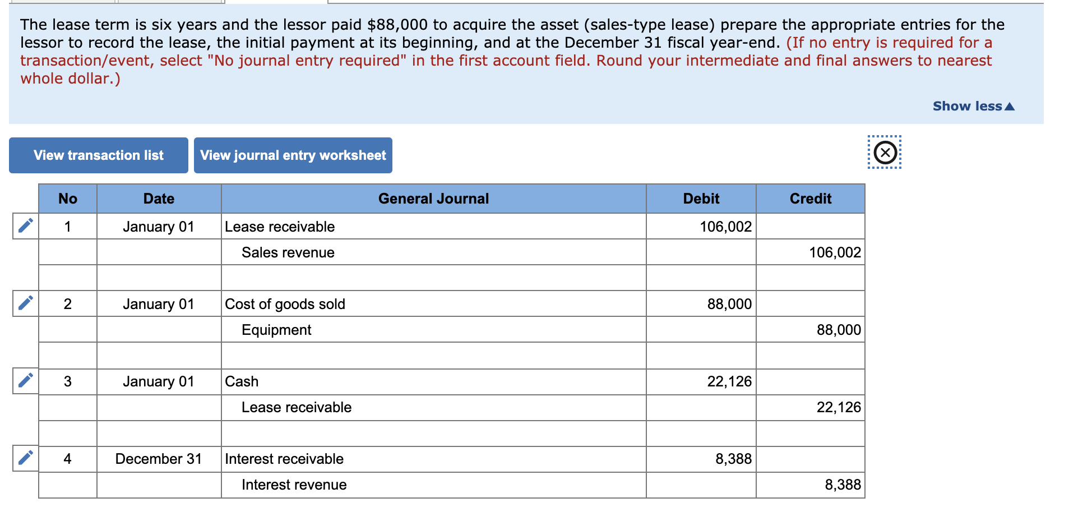Click January 01 date for entry 1
Image resolution: width=1092 pixels, height=507 pixels.
click(159, 227)
